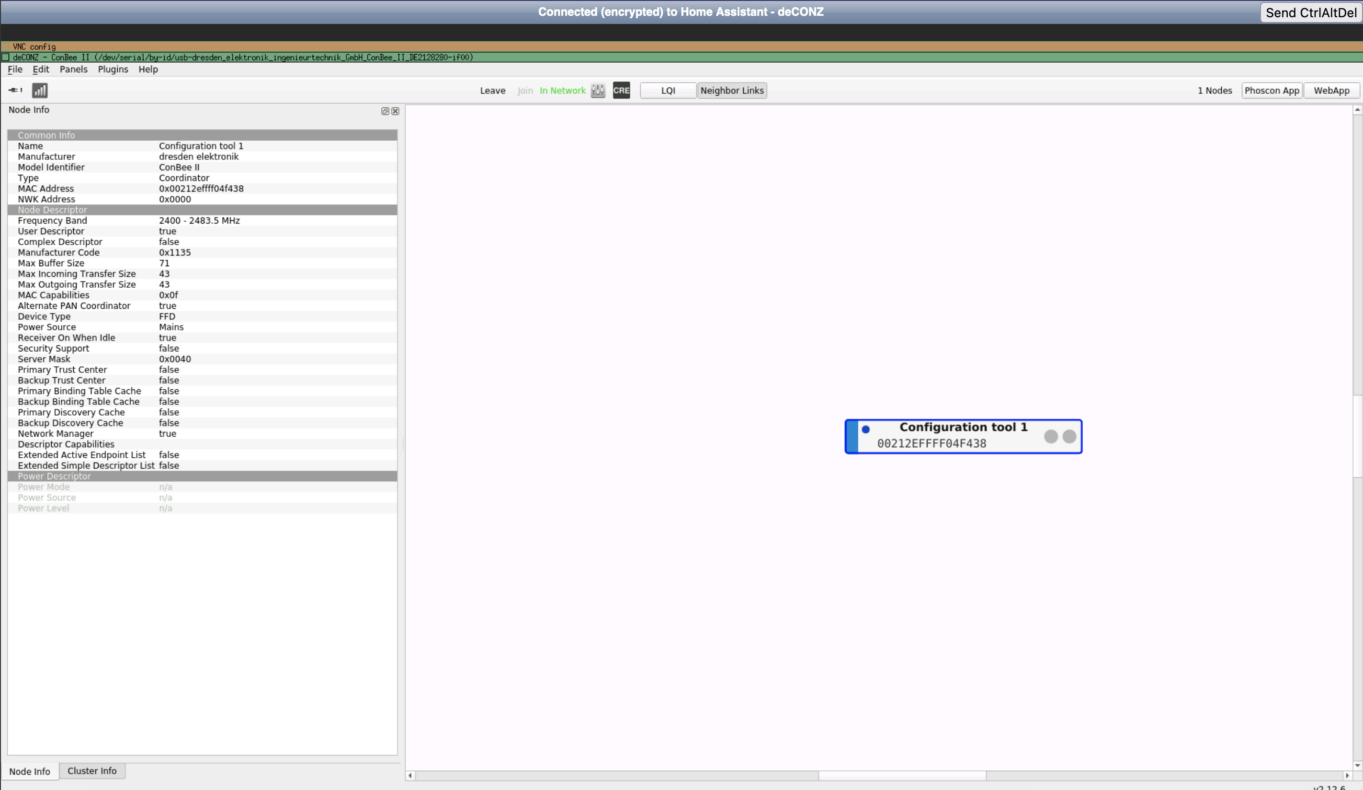Select the Manufacturer value dresden elektronik
Image resolution: width=1363 pixels, height=790 pixels.
(x=198, y=157)
